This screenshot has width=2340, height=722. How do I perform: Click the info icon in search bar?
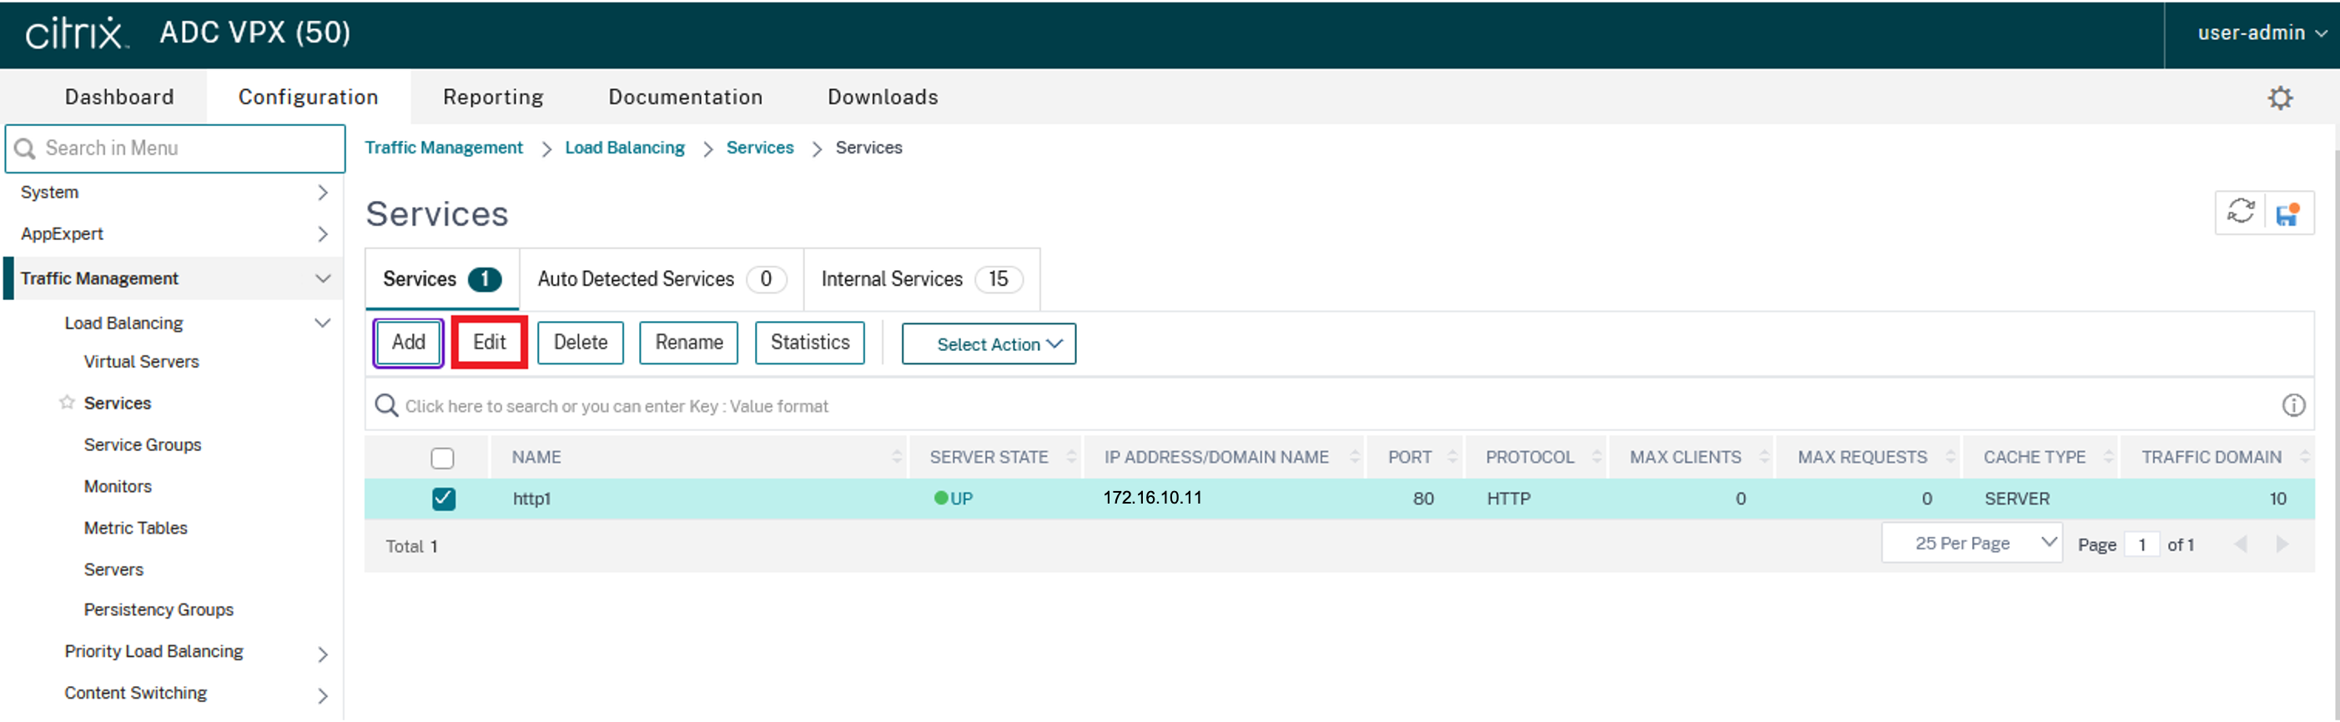point(2292,405)
